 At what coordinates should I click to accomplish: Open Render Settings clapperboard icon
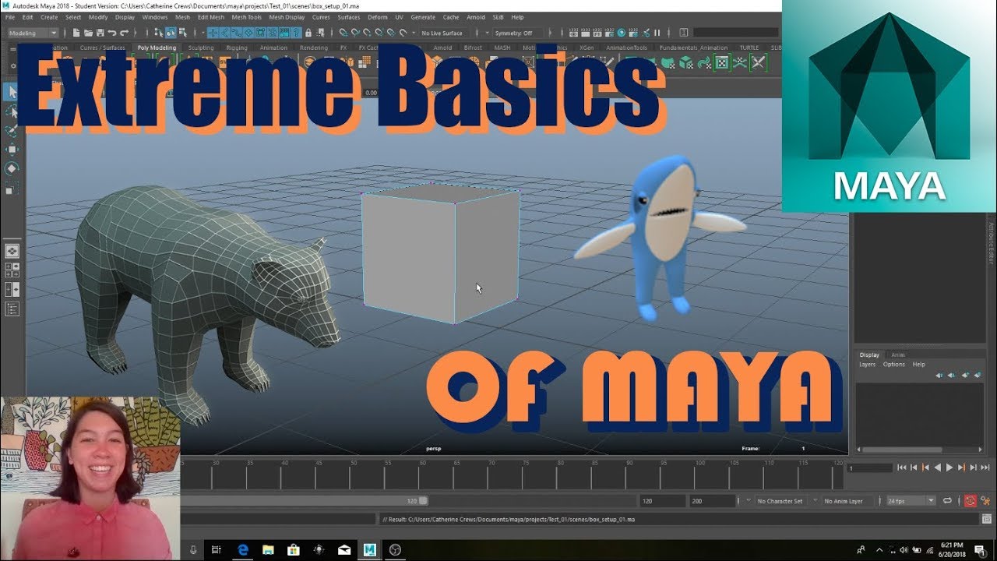tap(609, 33)
